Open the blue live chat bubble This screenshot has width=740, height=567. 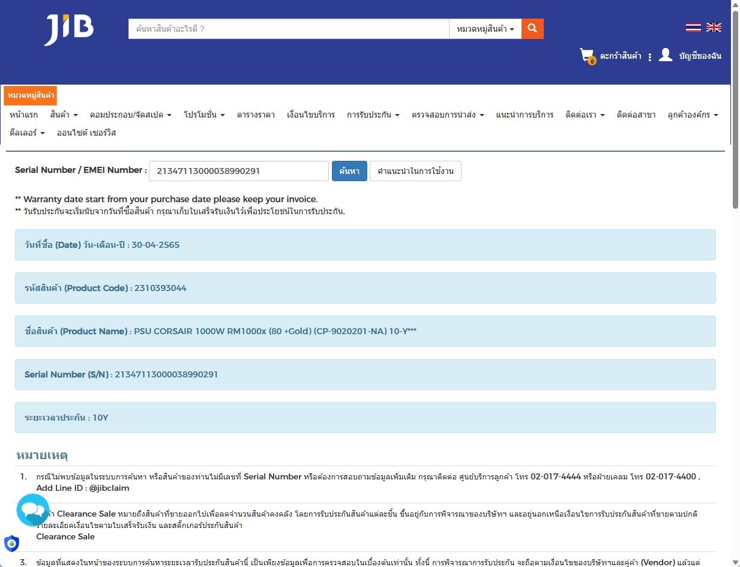pos(33,510)
